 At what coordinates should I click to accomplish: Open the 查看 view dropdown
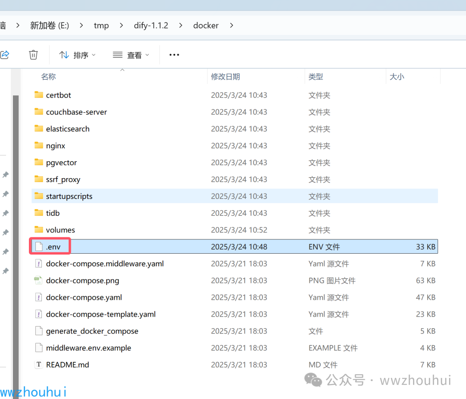pos(131,55)
